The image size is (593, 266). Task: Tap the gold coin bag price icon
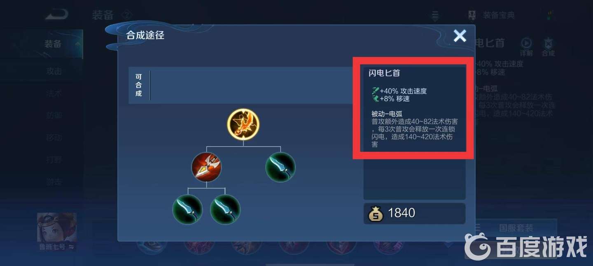click(375, 213)
